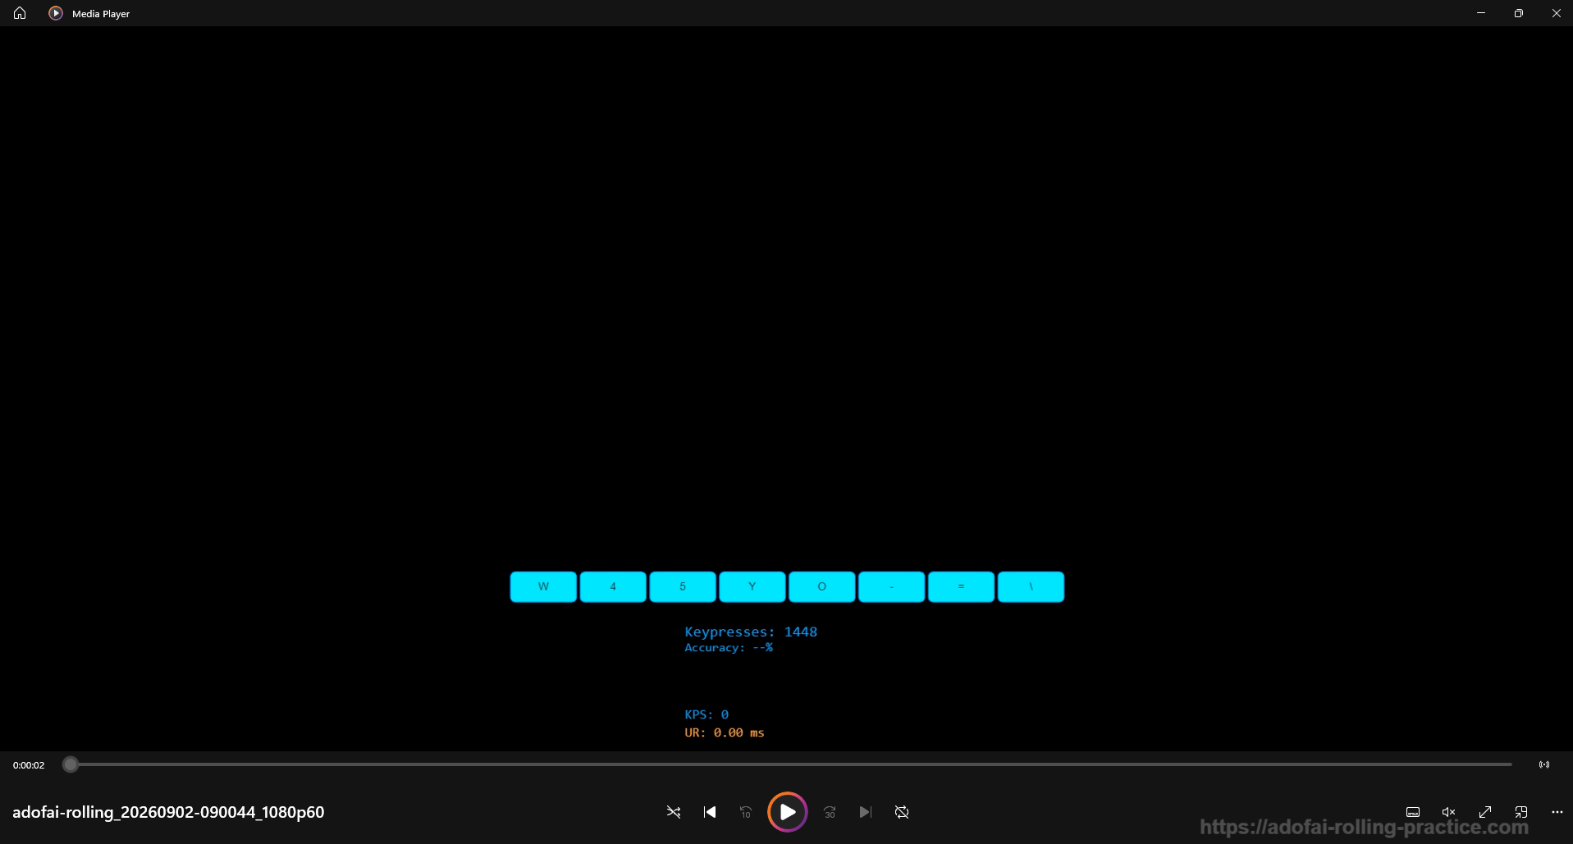Viewport: 1573px width, 844px height.
Task: Click the seek bar position thumb
Action: [x=71, y=764]
